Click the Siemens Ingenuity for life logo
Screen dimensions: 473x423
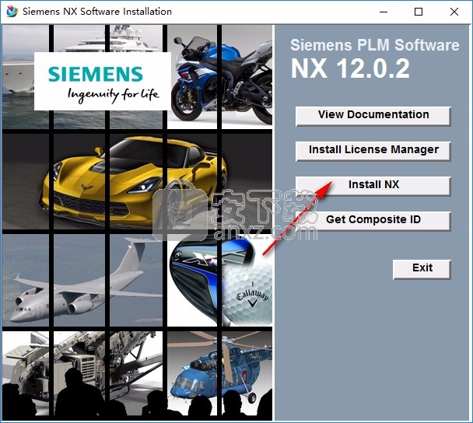[103, 82]
